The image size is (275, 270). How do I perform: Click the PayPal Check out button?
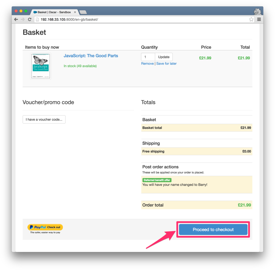(x=45, y=227)
